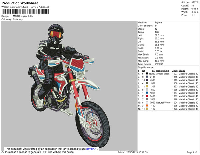
Task: Click the 'St.' column header
Action: point(154,71)
